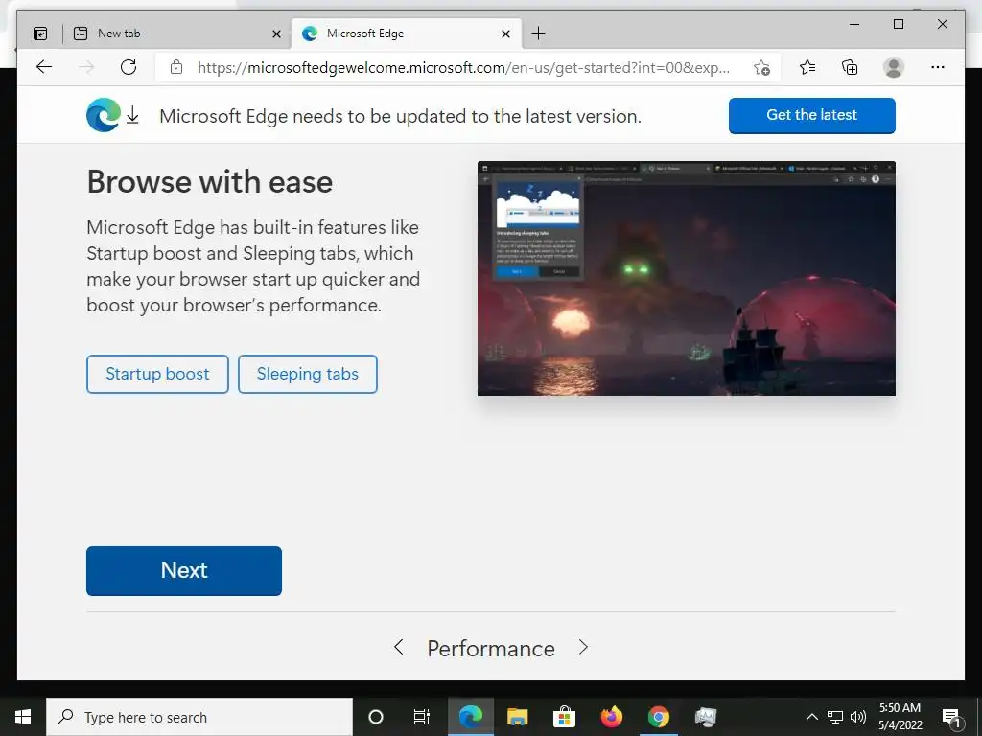Go to previous section with left chevron
This screenshot has width=982, height=736.
tap(398, 647)
